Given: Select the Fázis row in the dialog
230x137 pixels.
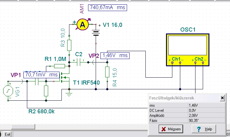Looking at the screenshot, I should [x=187, y=121].
